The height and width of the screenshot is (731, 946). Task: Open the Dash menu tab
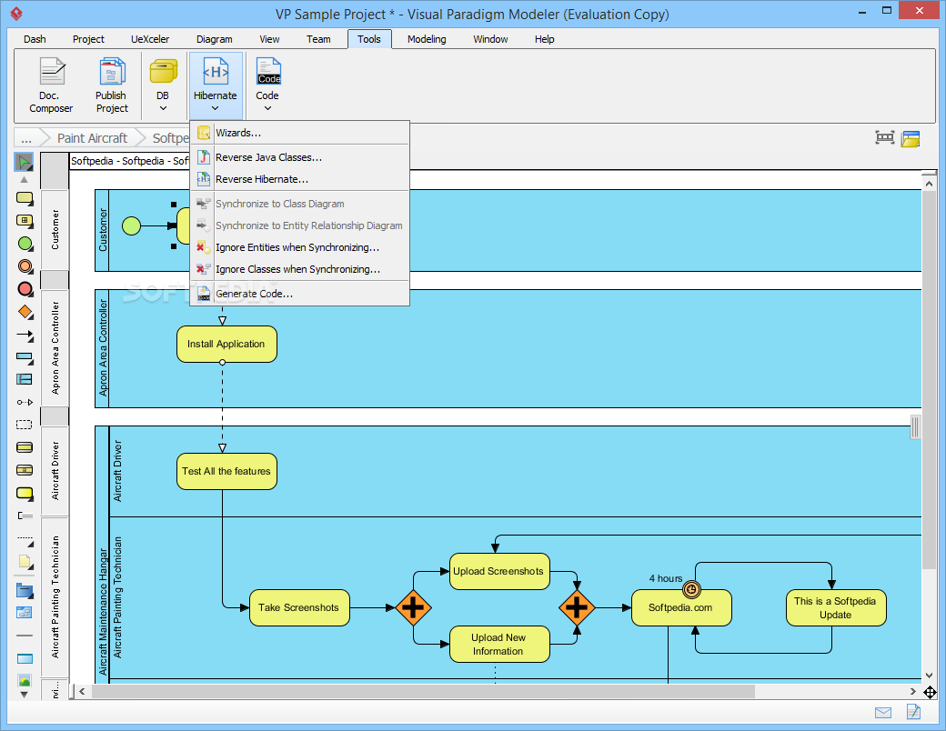pyautogui.click(x=35, y=39)
